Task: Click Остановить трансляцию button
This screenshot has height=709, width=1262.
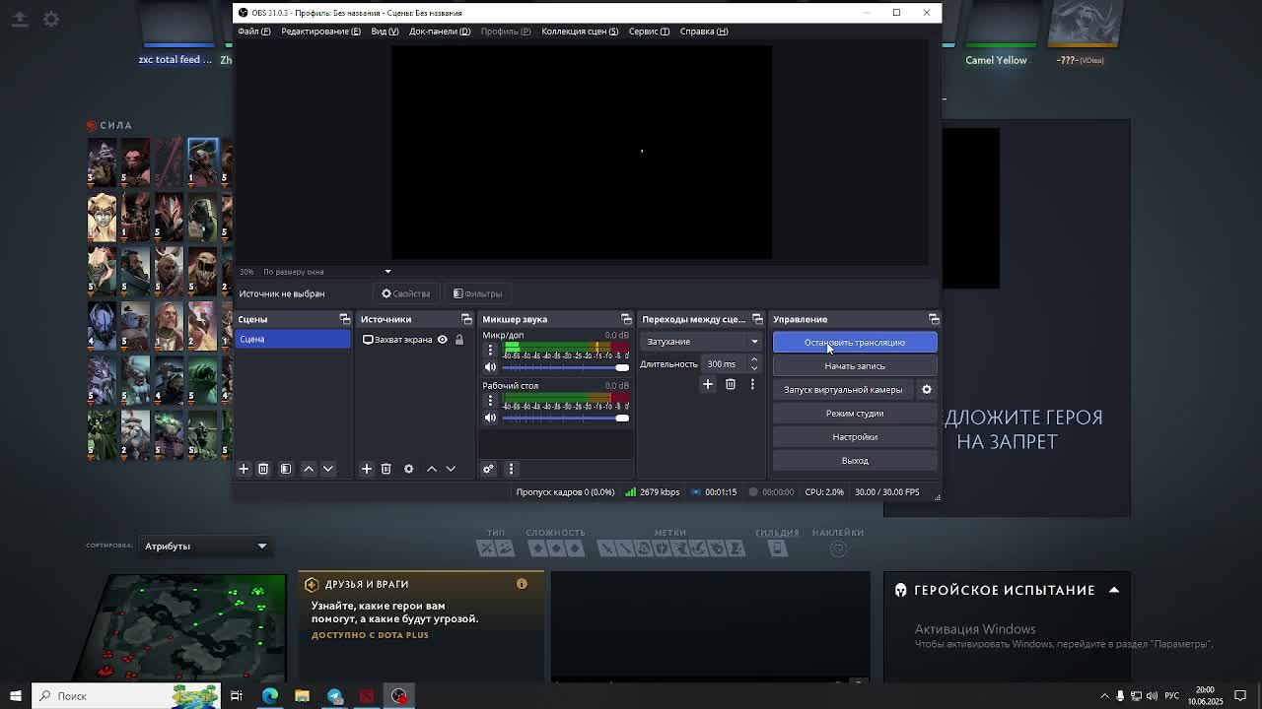Action: (855, 343)
